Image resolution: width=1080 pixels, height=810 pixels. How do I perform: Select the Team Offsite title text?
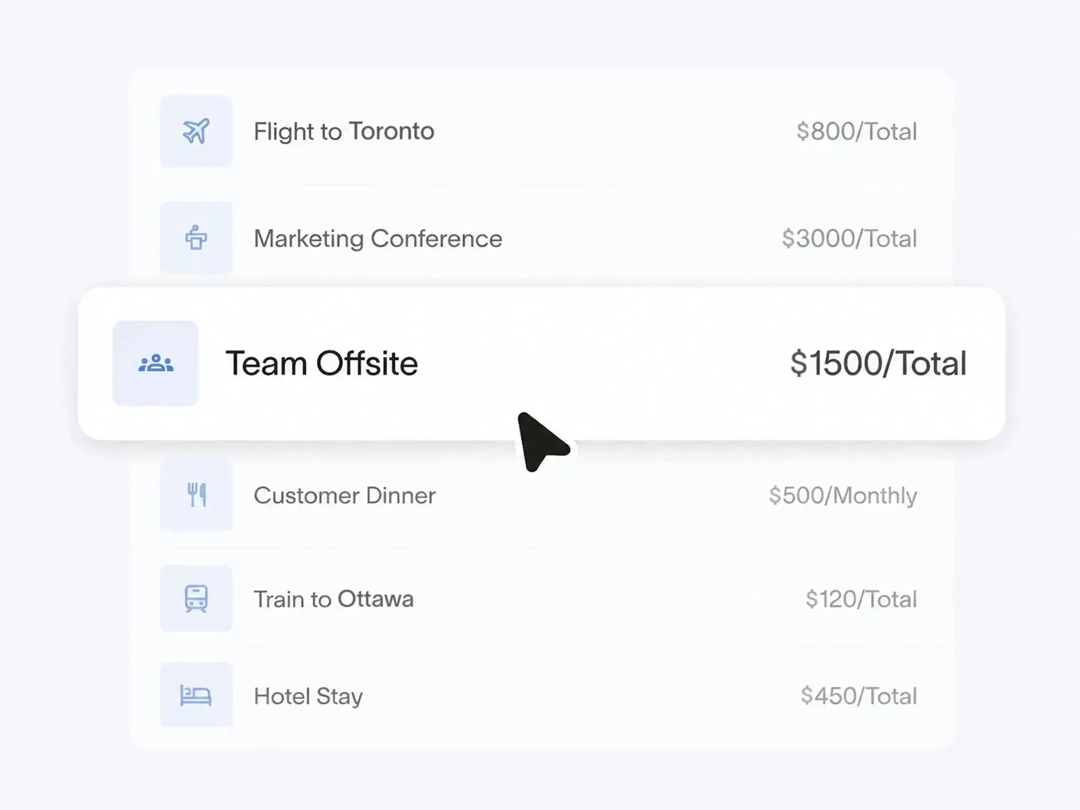322,363
